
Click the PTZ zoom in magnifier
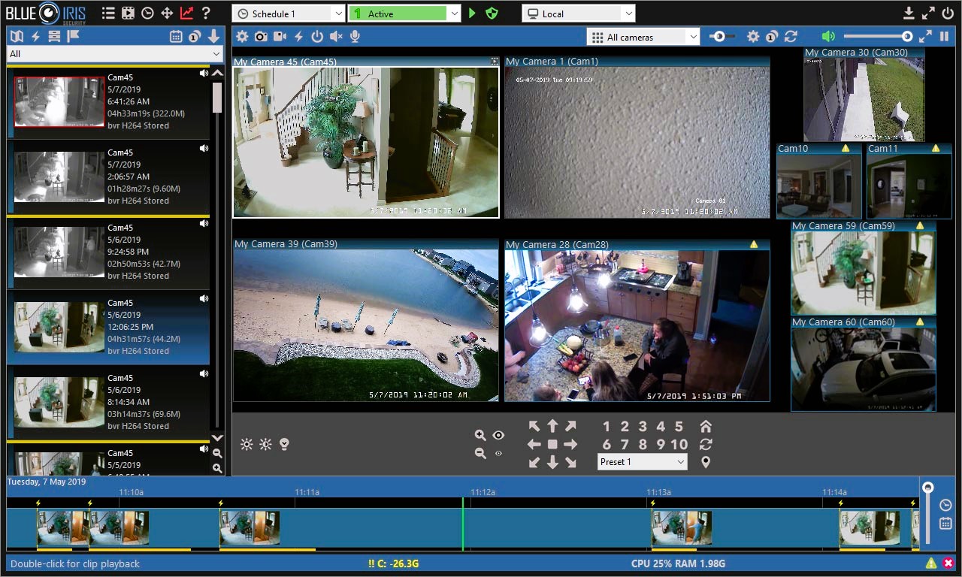tap(480, 436)
